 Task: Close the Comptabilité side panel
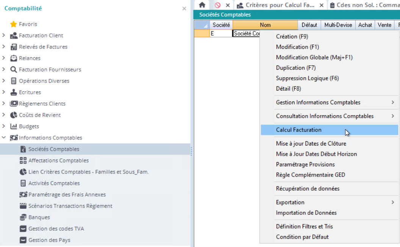pos(184,8)
